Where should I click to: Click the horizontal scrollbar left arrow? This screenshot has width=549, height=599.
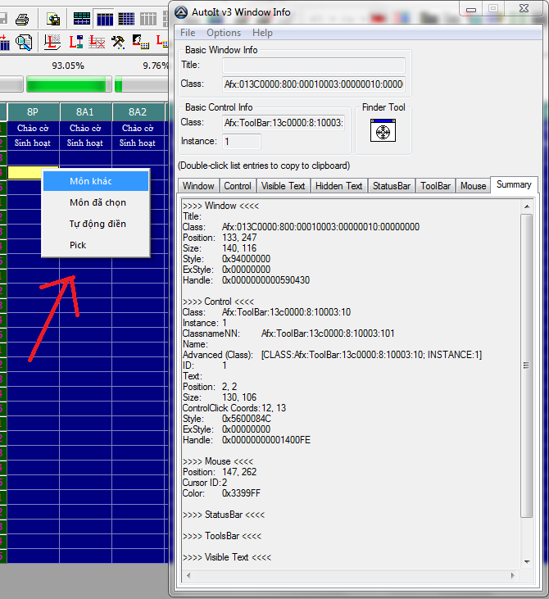click(x=188, y=575)
